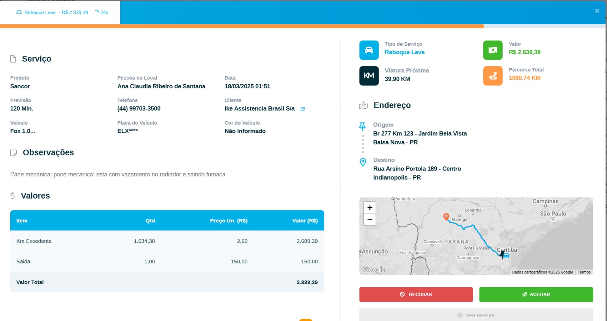Click the name Ana Claudia Ribeiro de Santana
The height and width of the screenshot is (321, 607).
click(x=161, y=86)
